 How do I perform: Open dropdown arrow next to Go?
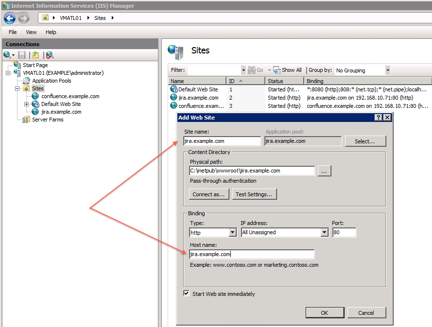tap(269, 70)
